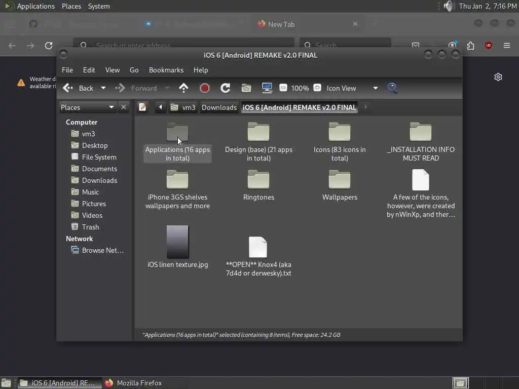
Task: Open the Applications panel menu
Action: (x=36, y=6)
